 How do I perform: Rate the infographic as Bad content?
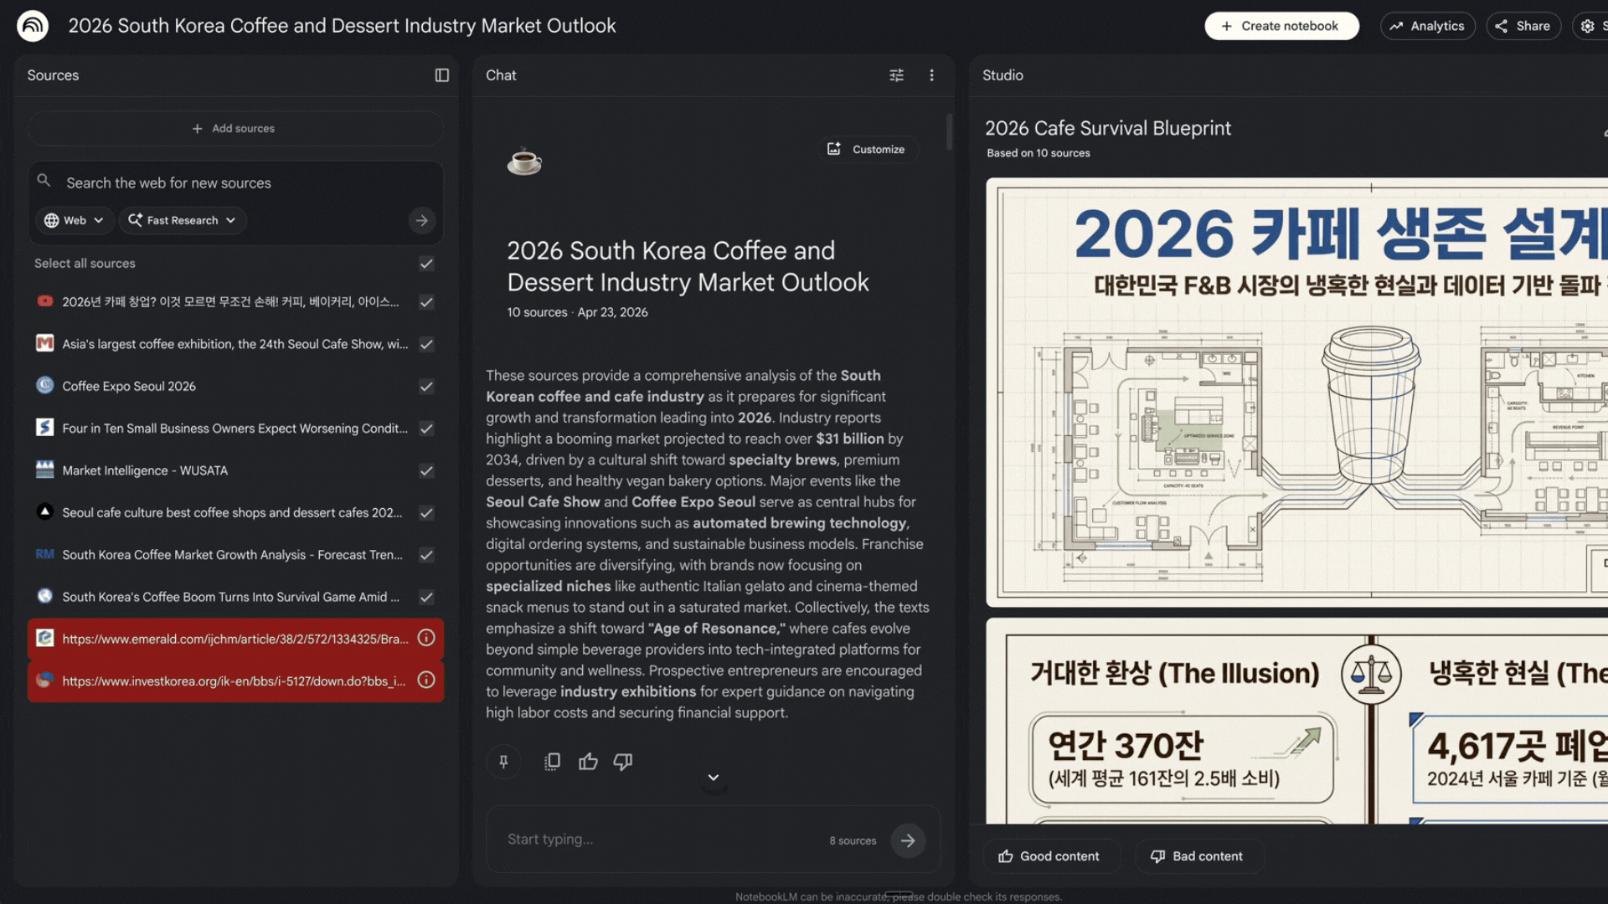click(1198, 856)
